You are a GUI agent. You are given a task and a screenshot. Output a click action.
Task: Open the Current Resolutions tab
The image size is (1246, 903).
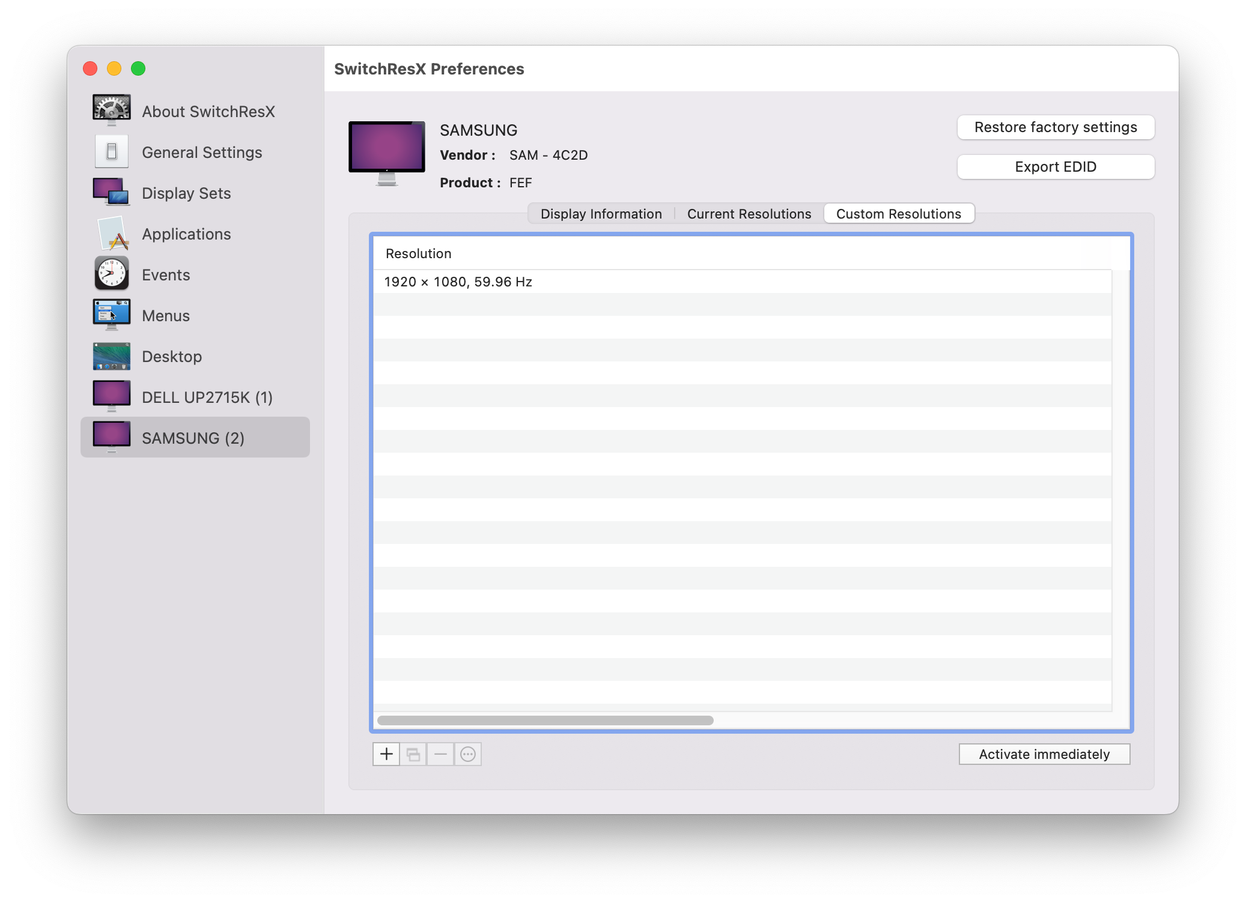(x=749, y=214)
